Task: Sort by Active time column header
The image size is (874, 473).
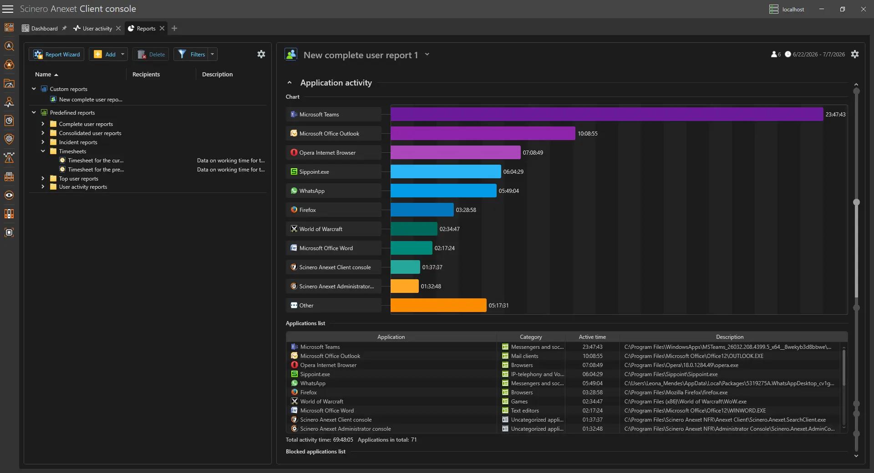Action: pos(592,337)
